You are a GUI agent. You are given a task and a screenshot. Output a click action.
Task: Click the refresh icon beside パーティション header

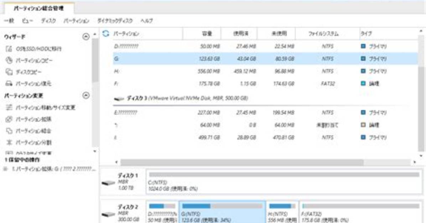106,34
